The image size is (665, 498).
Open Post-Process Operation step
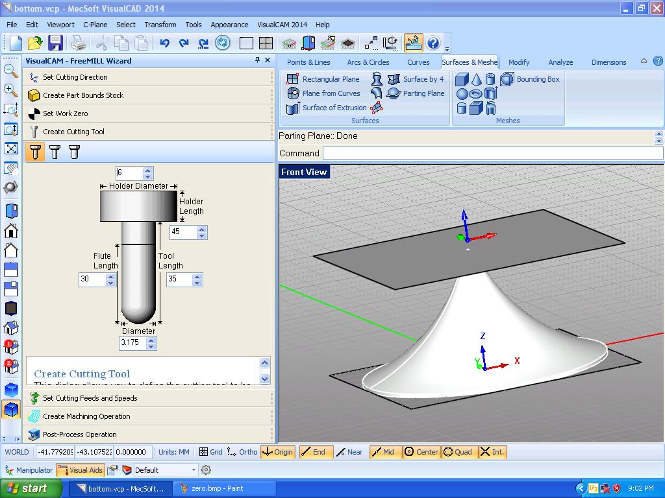[149, 434]
